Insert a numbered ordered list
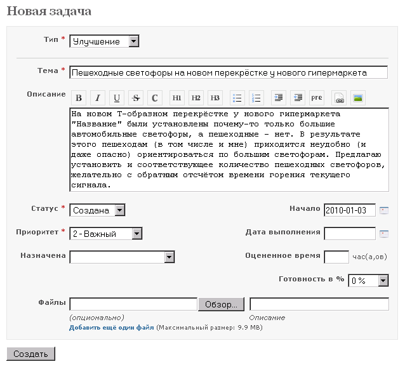The width and height of the screenshot is (405, 369). [x=256, y=98]
